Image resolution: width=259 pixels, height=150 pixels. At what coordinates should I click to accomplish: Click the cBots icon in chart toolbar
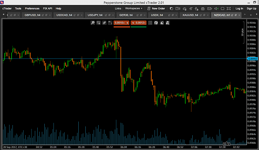[x=162, y=23]
